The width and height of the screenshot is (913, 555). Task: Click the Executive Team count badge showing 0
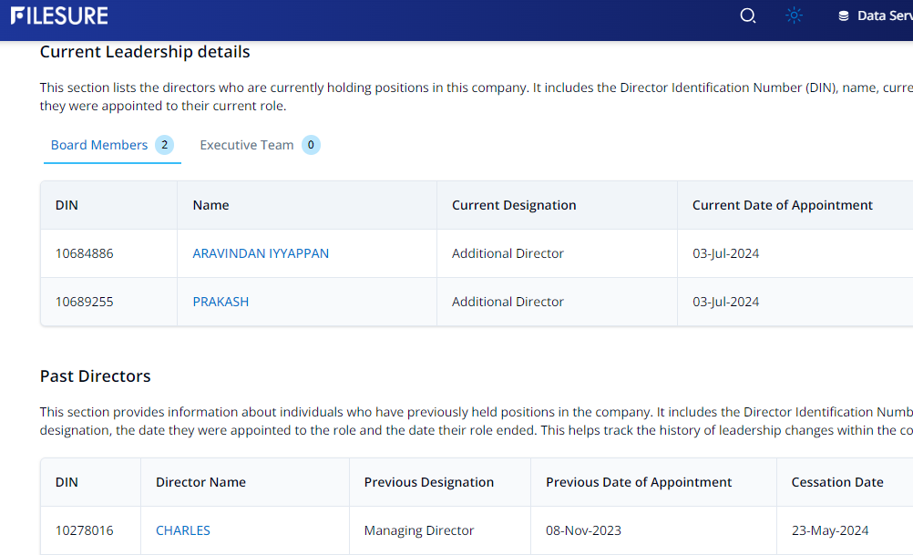(x=311, y=145)
